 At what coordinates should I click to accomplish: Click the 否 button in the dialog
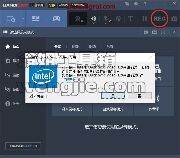pos(140,96)
